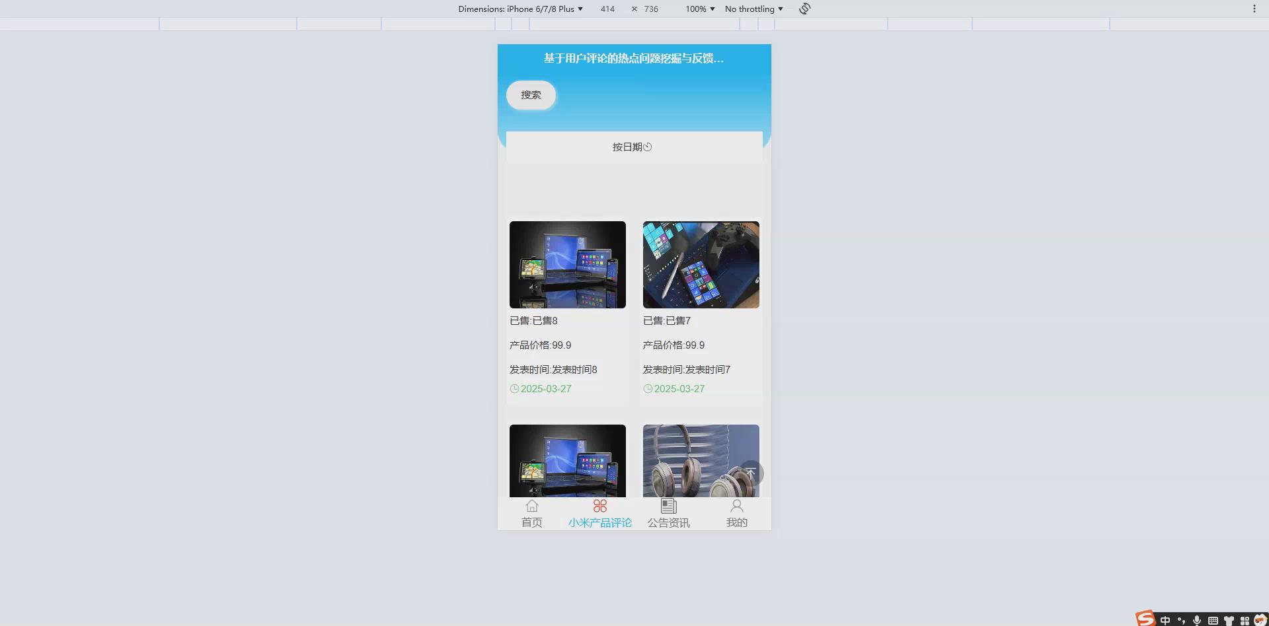1269x626 pixels.
Task: Open the device Dimensions dropdown
Action: pyautogui.click(x=520, y=9)
